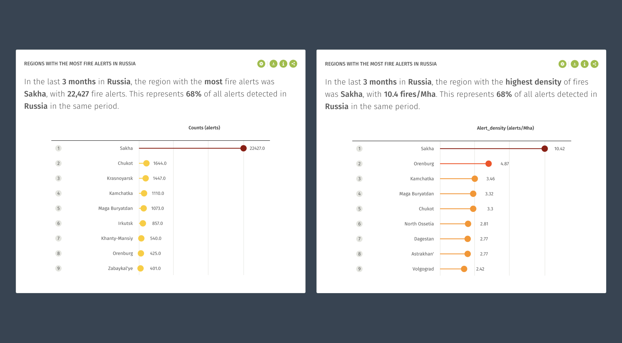Screen dimensions: 622x343
Task: Click the Irkutsk dot at 857.0
Action: coord(143,223)
